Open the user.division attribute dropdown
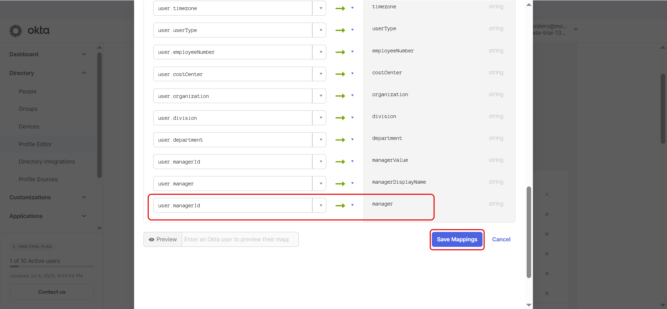This screenshot has height=309, width=667. (x=319, y=118)
